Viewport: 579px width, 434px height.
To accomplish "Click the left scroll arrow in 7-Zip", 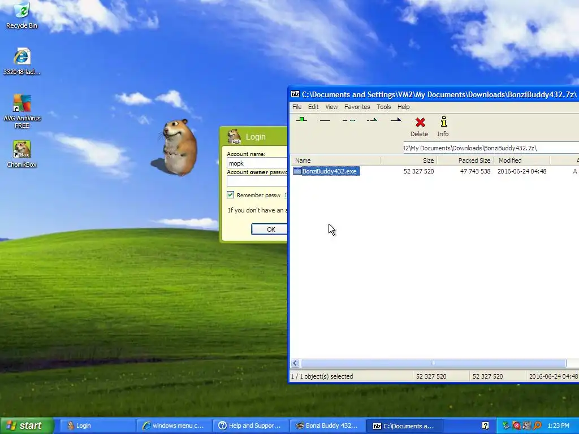I will click(x=295, y=363).
